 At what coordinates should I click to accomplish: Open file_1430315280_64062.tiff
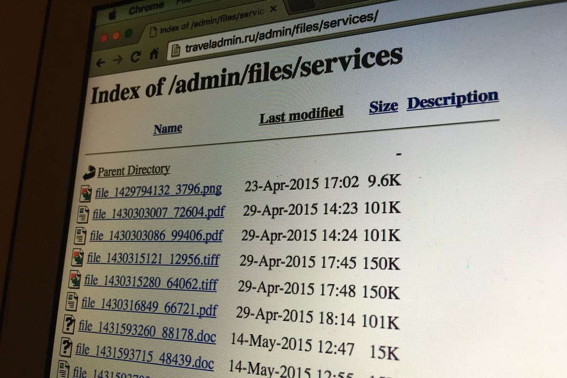pos(150,283)
